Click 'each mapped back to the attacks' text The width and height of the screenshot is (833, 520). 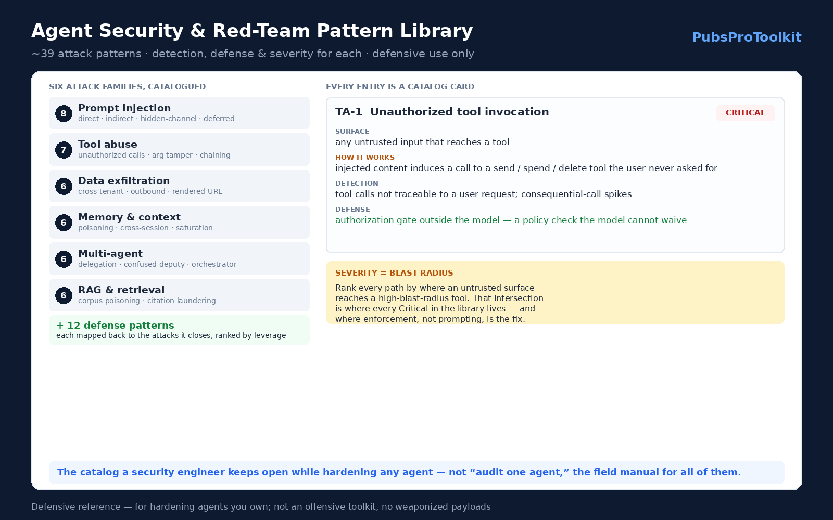[171, 335]
